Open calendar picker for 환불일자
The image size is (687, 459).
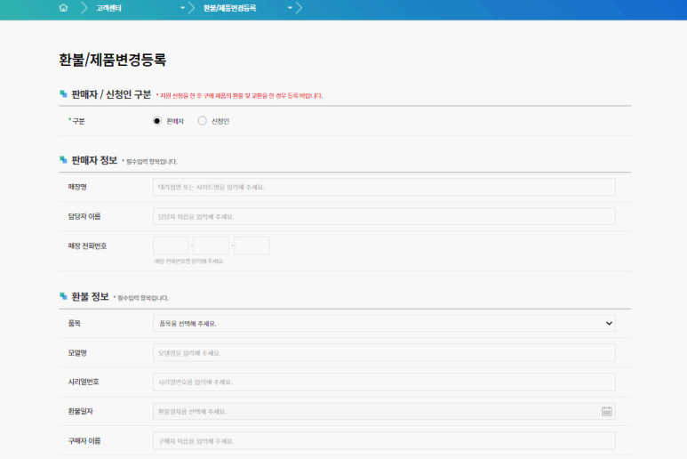pos(606,411)
